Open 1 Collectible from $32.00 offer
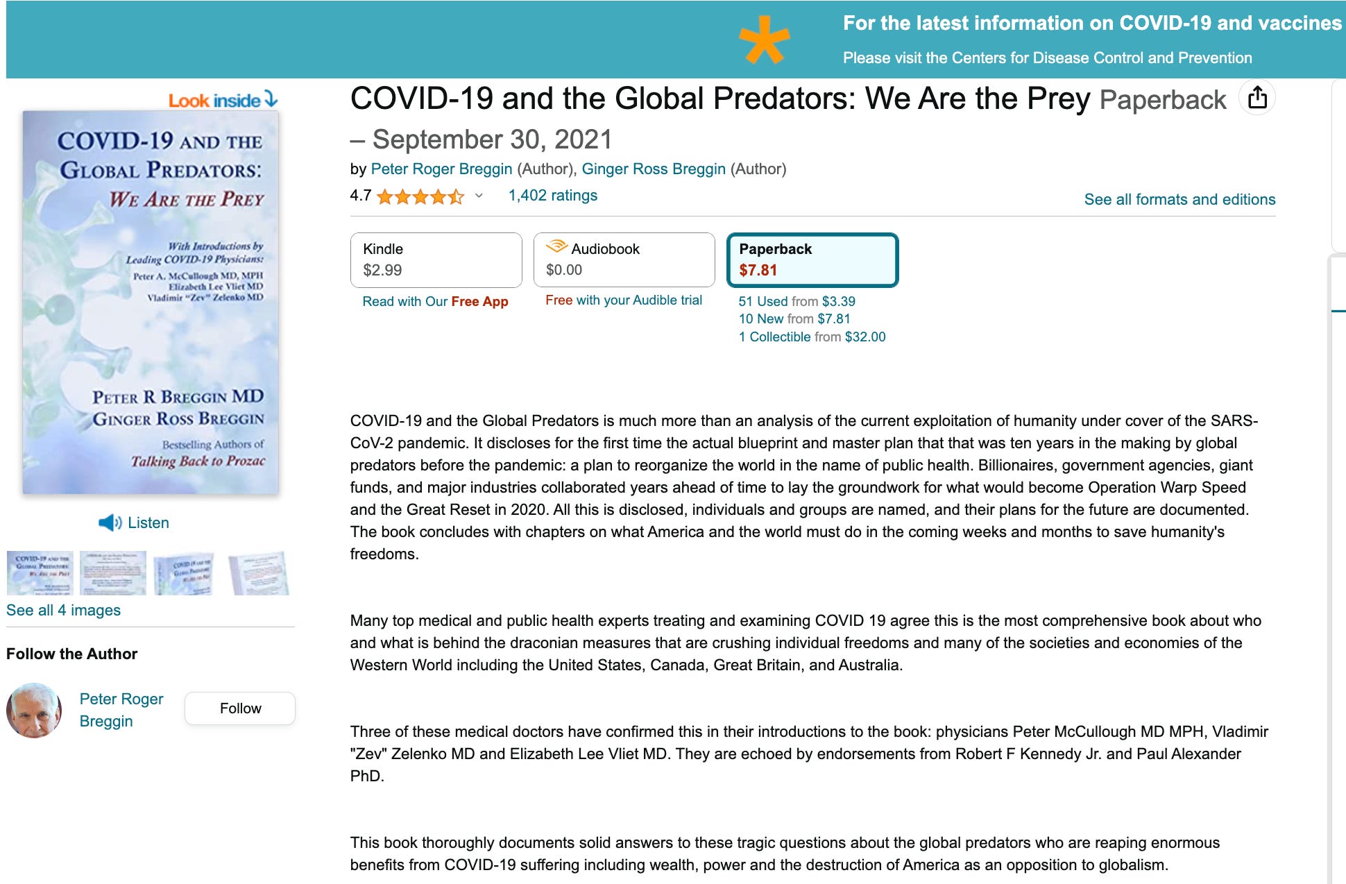Viewport: 1346px width, 884px height. click(x=812, y=337)
